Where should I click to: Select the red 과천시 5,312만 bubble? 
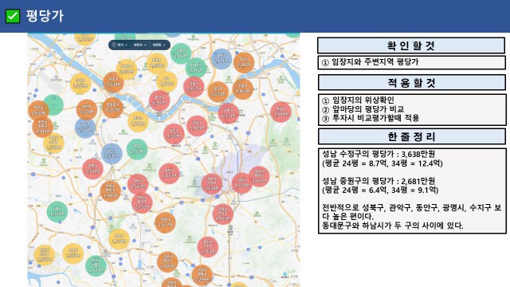pos(169,174)
